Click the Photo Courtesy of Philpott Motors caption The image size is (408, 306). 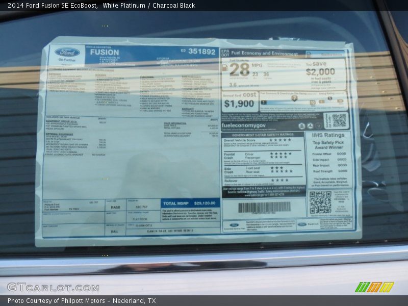82,301
